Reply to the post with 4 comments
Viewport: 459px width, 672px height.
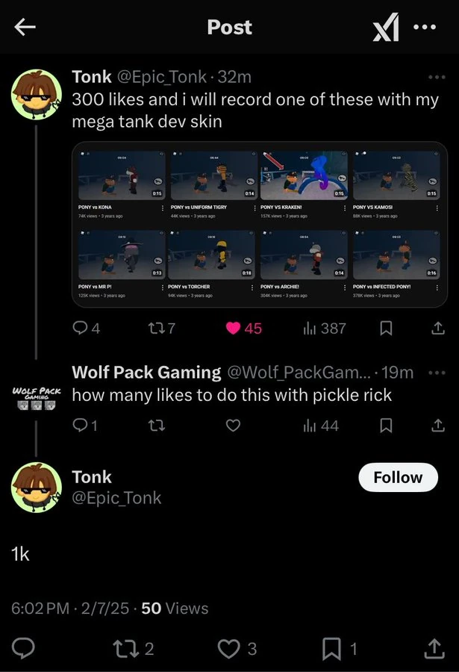[80, 328]
